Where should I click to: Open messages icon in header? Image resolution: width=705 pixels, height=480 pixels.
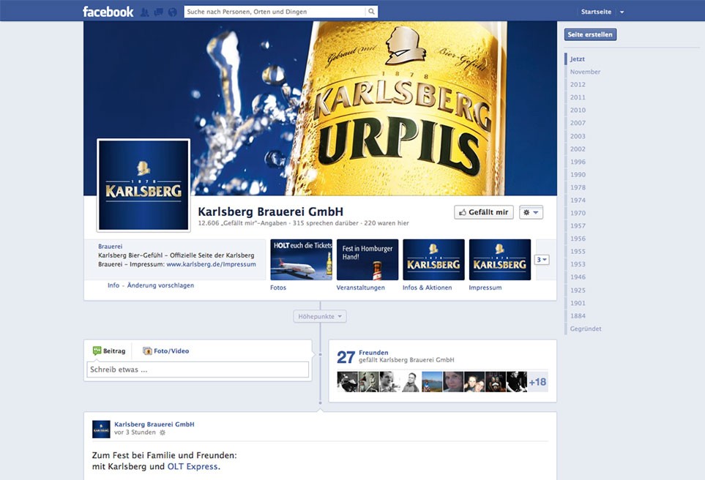point(158,12)
